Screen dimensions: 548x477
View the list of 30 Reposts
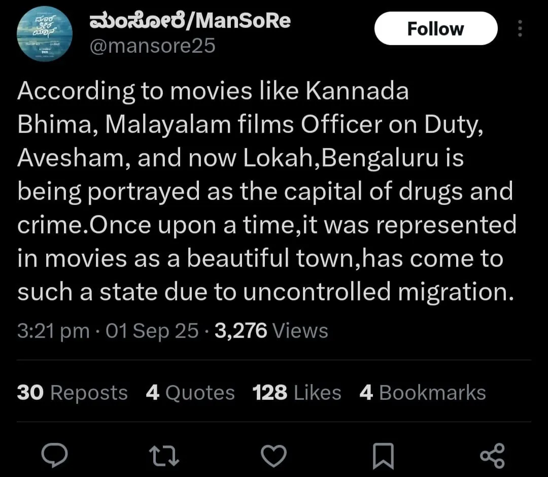(72, 392)
